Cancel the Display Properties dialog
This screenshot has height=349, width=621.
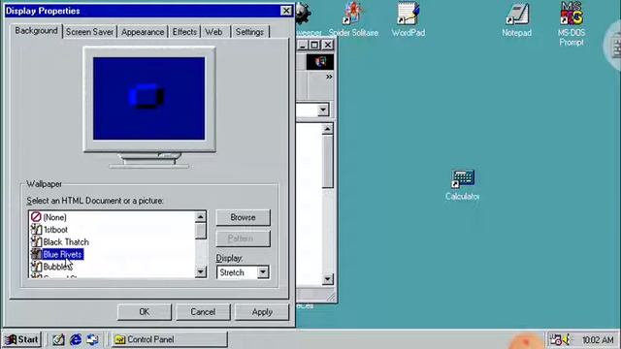(x=203, y=312)
